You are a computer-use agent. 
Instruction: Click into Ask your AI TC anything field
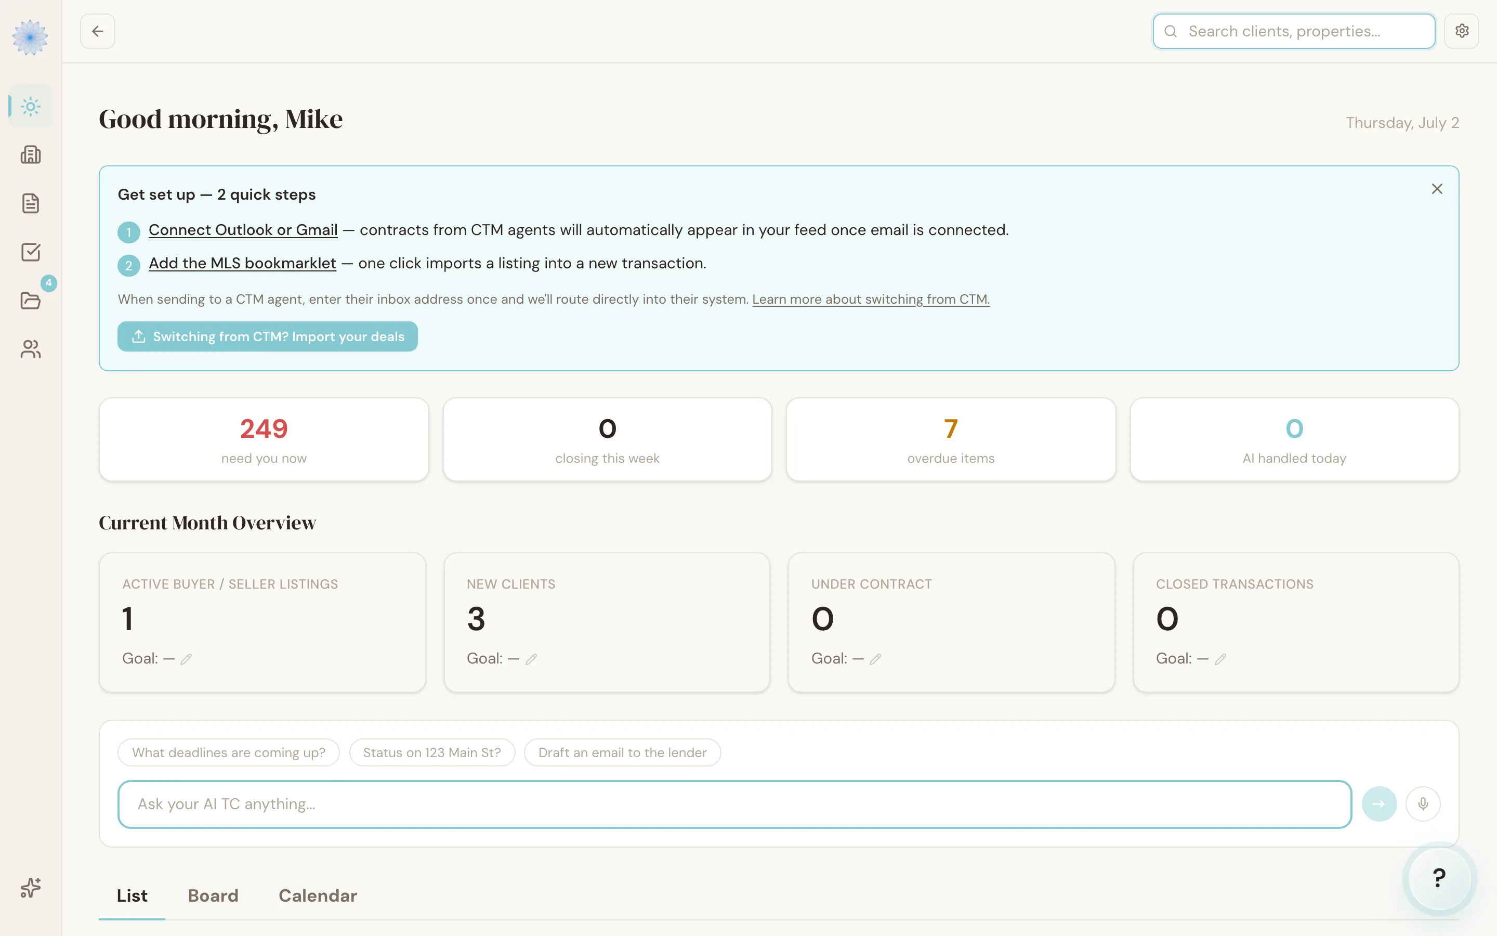(x=734, y=804)
